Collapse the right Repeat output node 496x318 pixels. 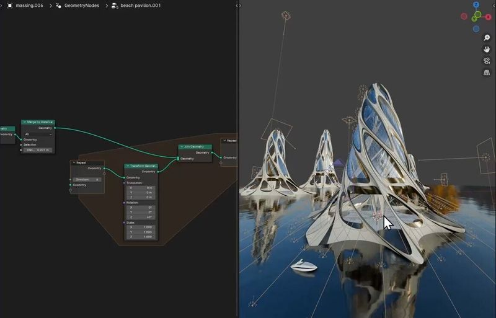pos(224,141)
